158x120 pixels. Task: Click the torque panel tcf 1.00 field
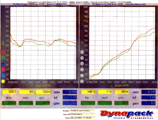(70, 97)
